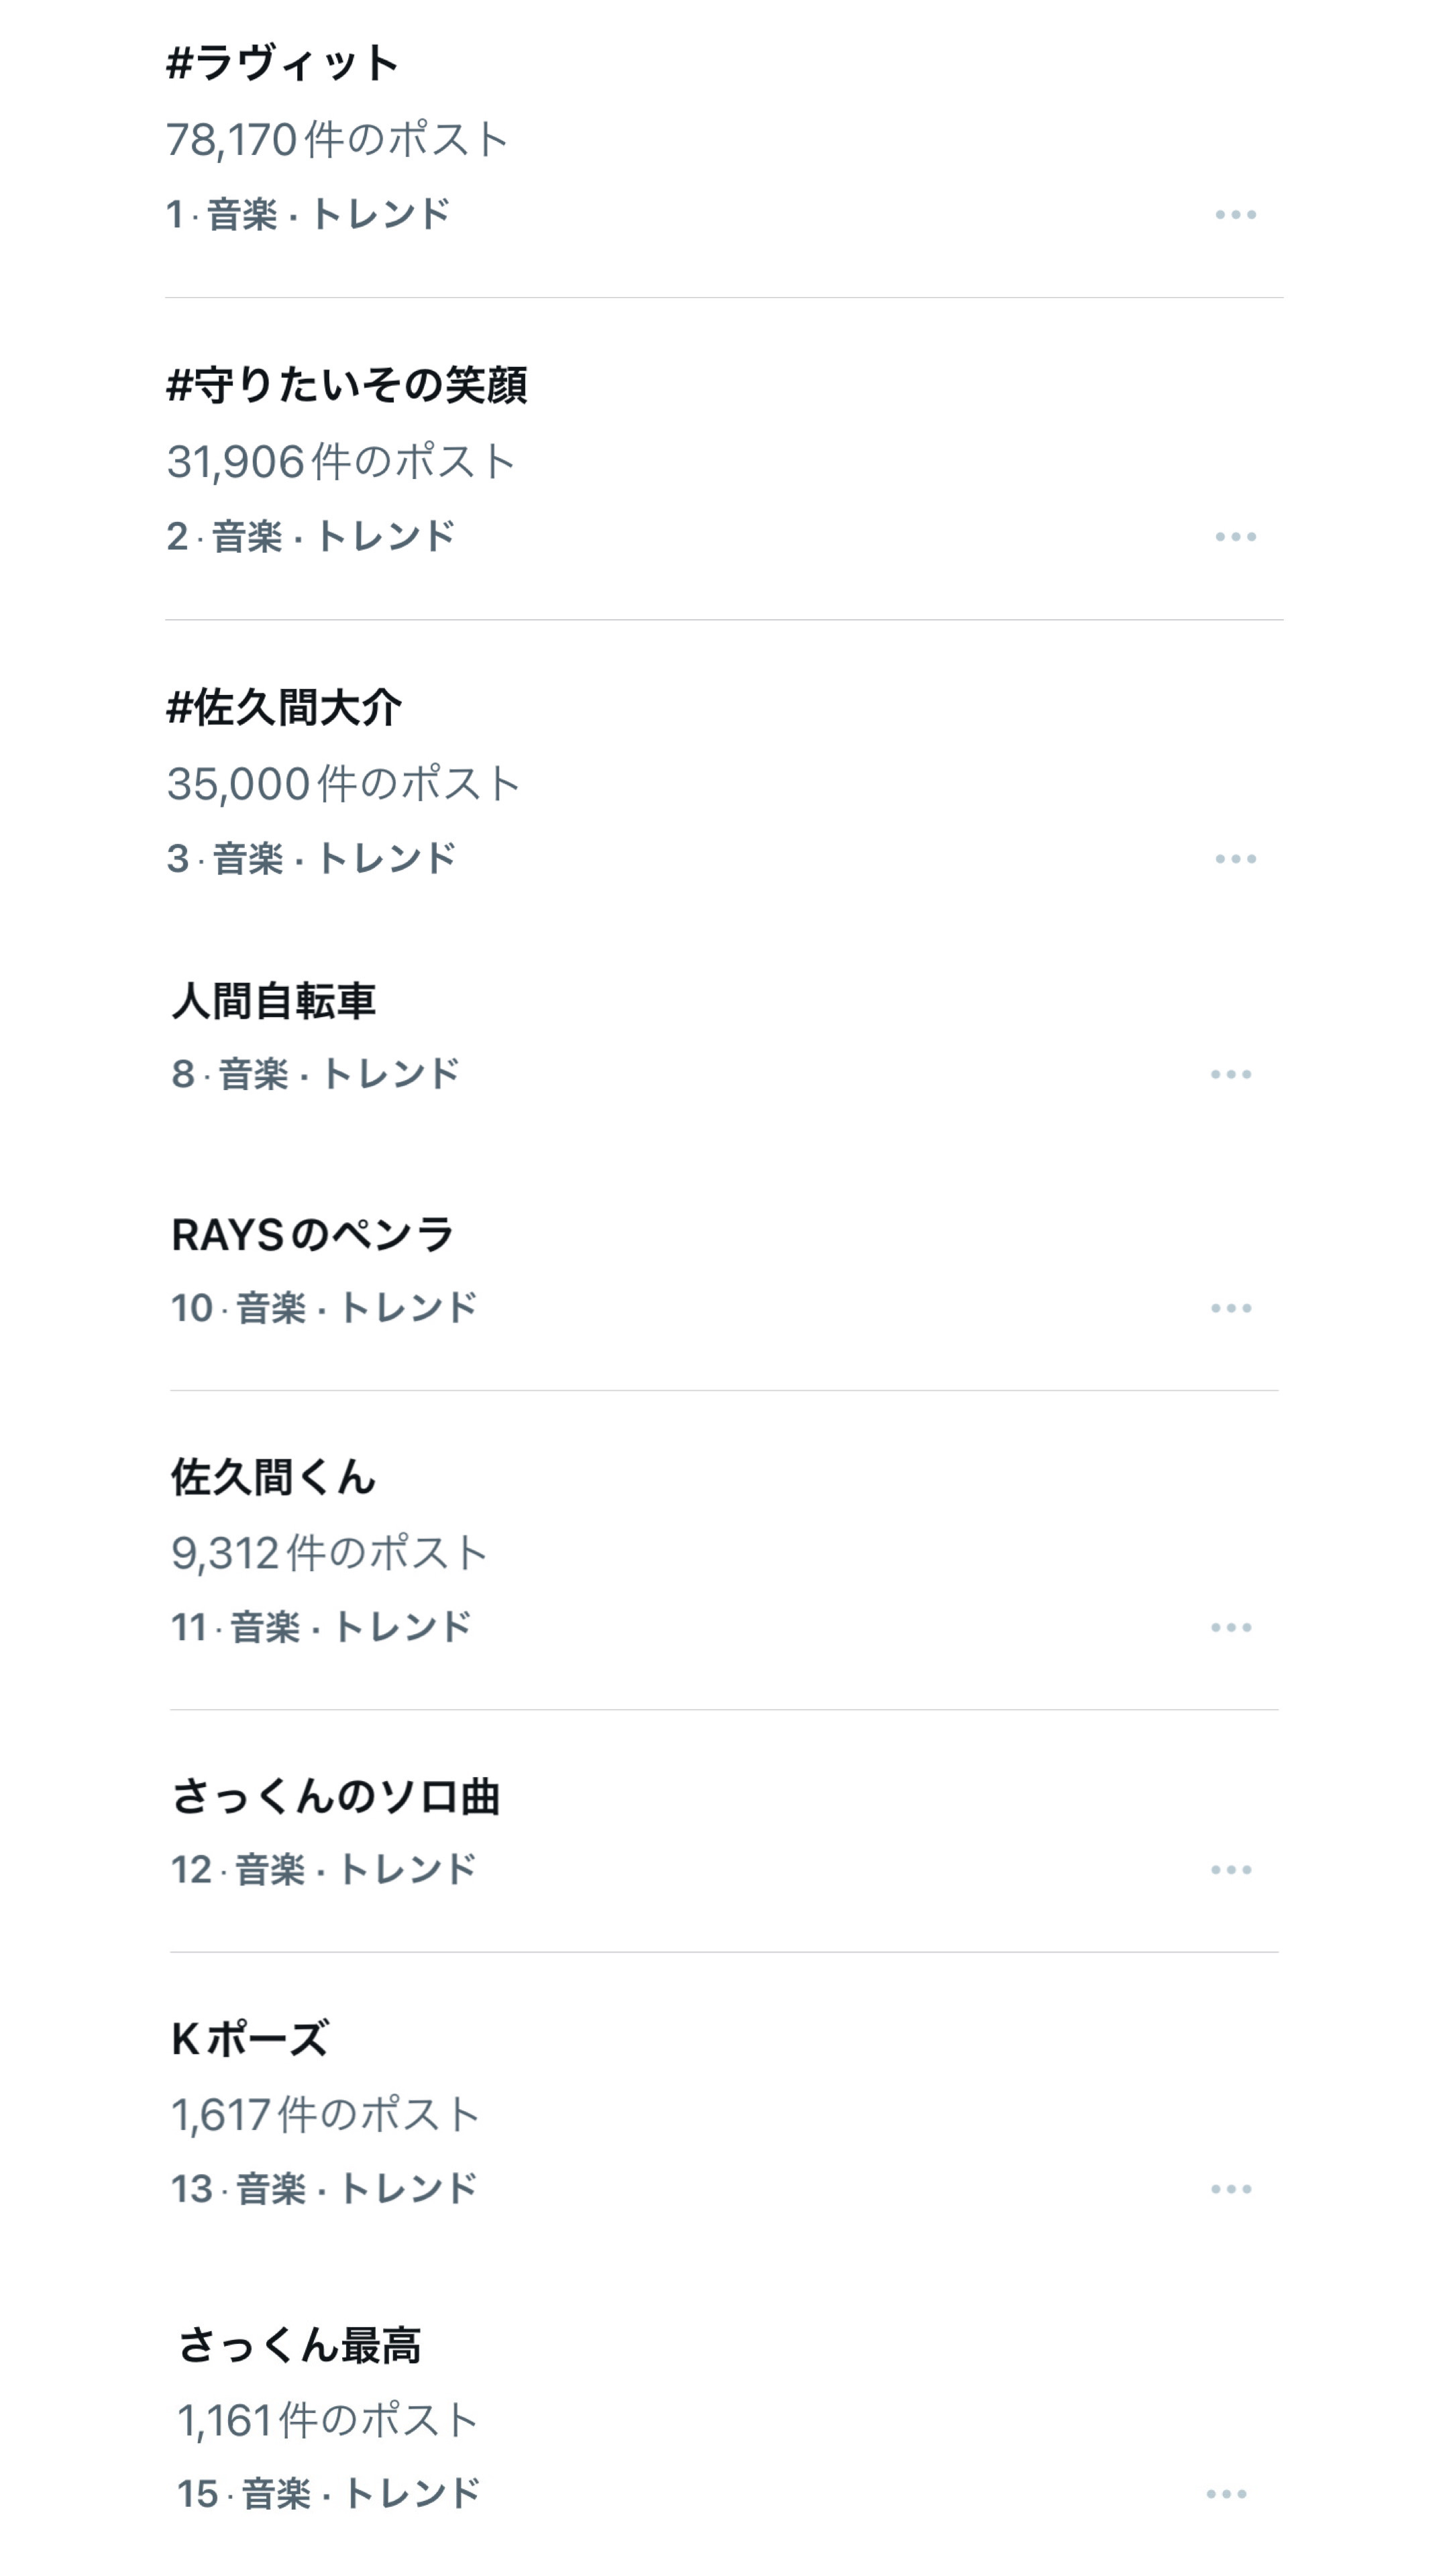1449x2576 pixels.
Task: Open more options for さっくん最高 trend
Action: 1226,2494
